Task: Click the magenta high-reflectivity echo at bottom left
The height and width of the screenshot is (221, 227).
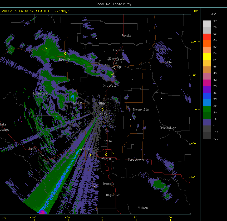Action: (x=42, y=212)
